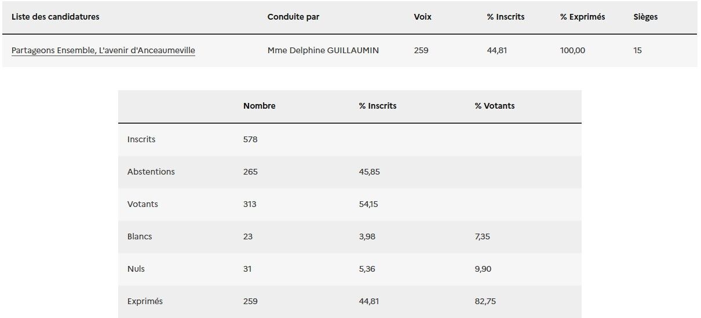Viewport: 701px width, 318px height.
Task: Click the name Mme Delphine GUILLAUMIN
Action: point(323,51)
